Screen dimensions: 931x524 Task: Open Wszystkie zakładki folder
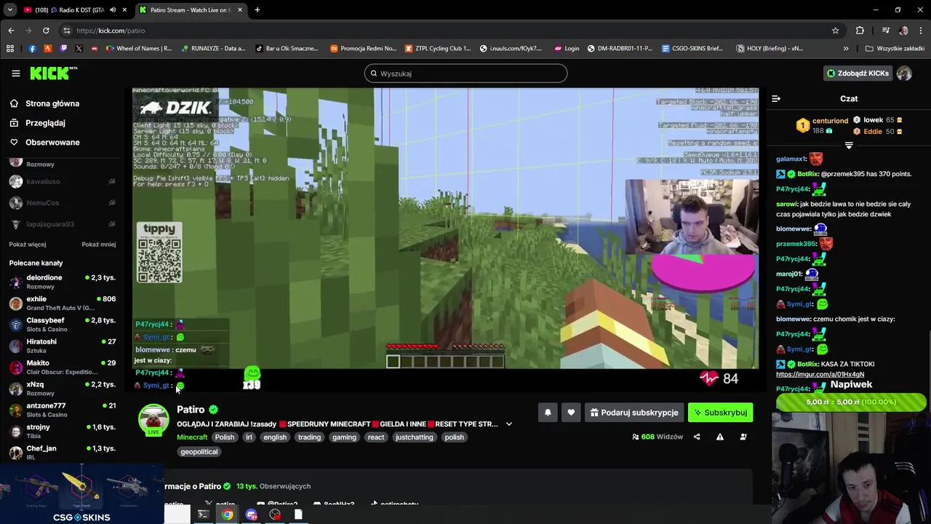click(x=895, y=49)
